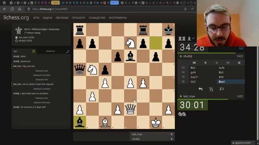Select the black bishop on a1
Image resolution: width=259 pixels, height=145 pixels.
tap(80, 122)
